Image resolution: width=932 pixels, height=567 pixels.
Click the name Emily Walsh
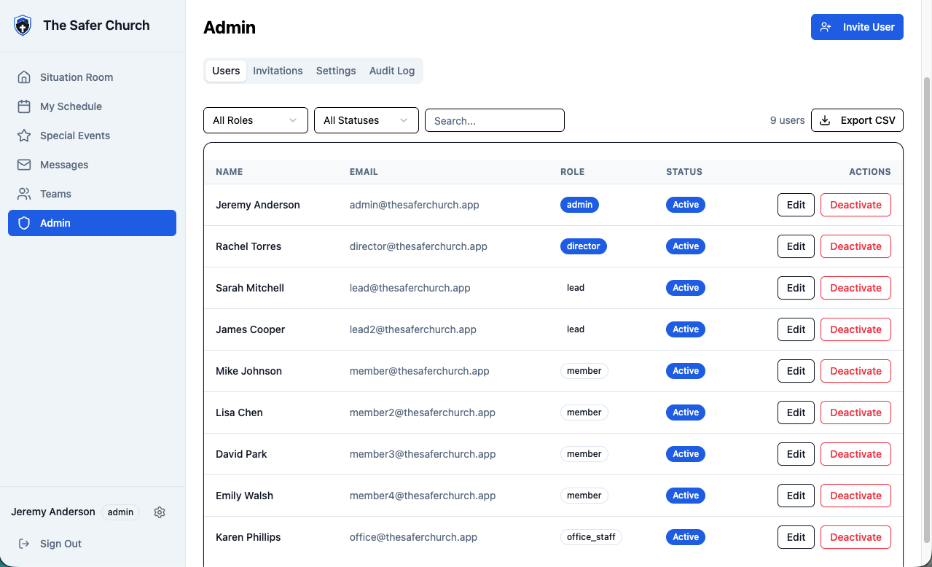[244, 496]
